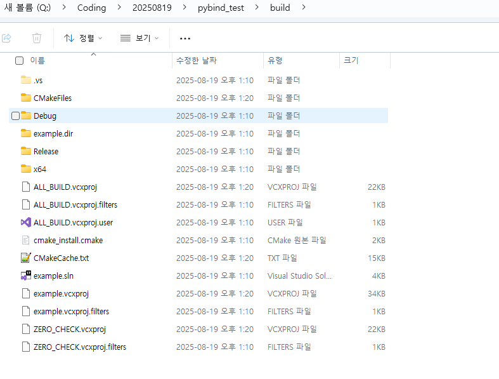
Task: Click the Share icon in the toolbar
Action: [7, 38]
